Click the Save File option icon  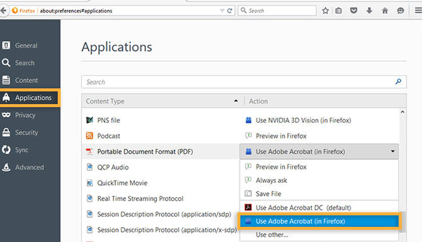(248, 193)
